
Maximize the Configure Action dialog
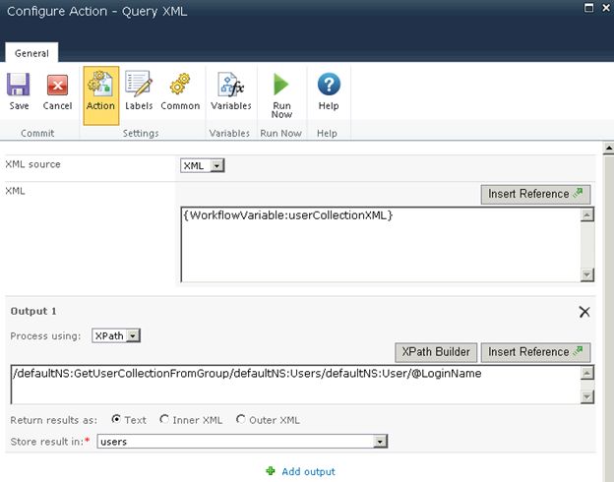588,8
